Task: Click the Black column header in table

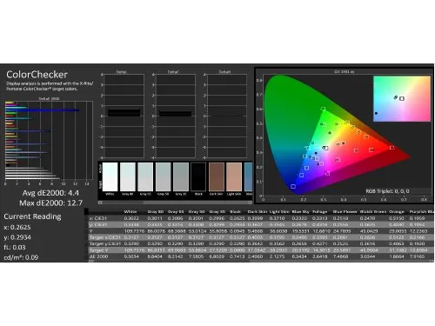Action: tap(235, 212)
